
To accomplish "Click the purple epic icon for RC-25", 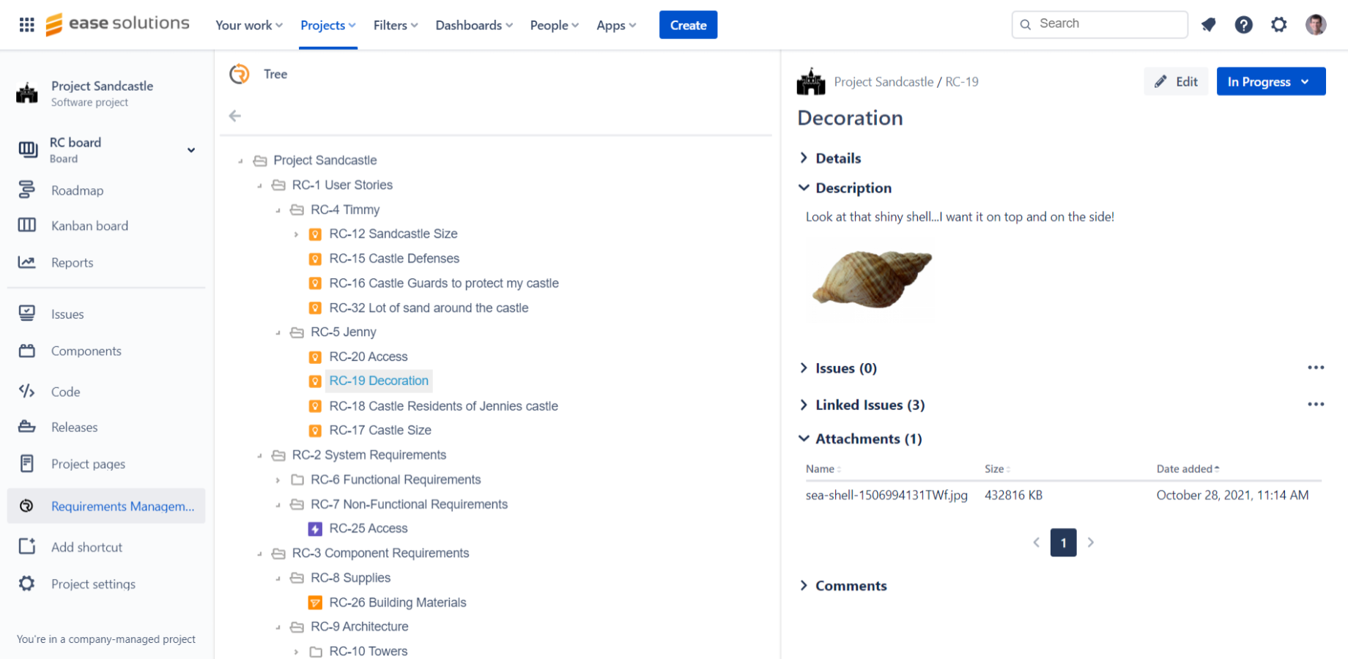I will [x=315, y=529].
